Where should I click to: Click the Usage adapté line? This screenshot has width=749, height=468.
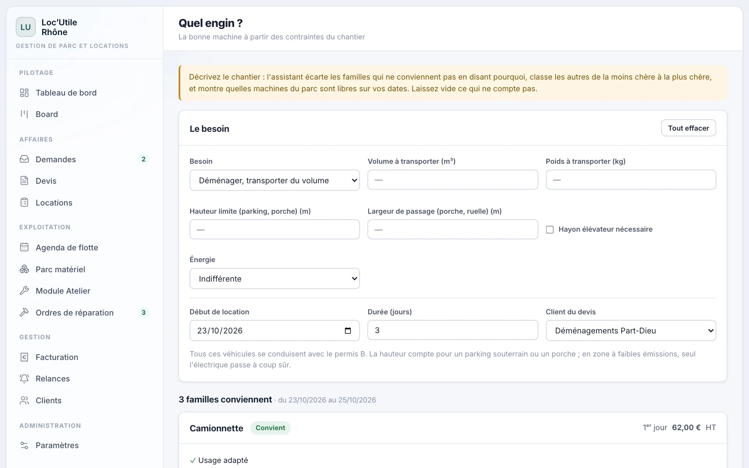(x=219, y=460)
